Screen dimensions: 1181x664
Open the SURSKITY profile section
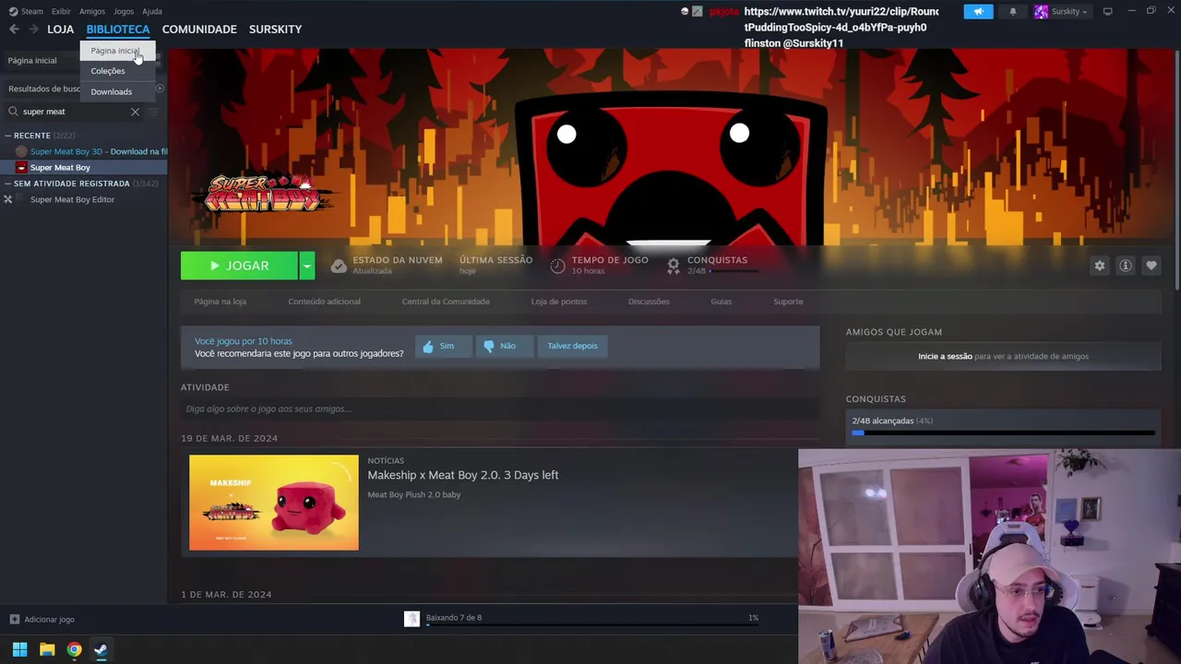coord(275,30)
